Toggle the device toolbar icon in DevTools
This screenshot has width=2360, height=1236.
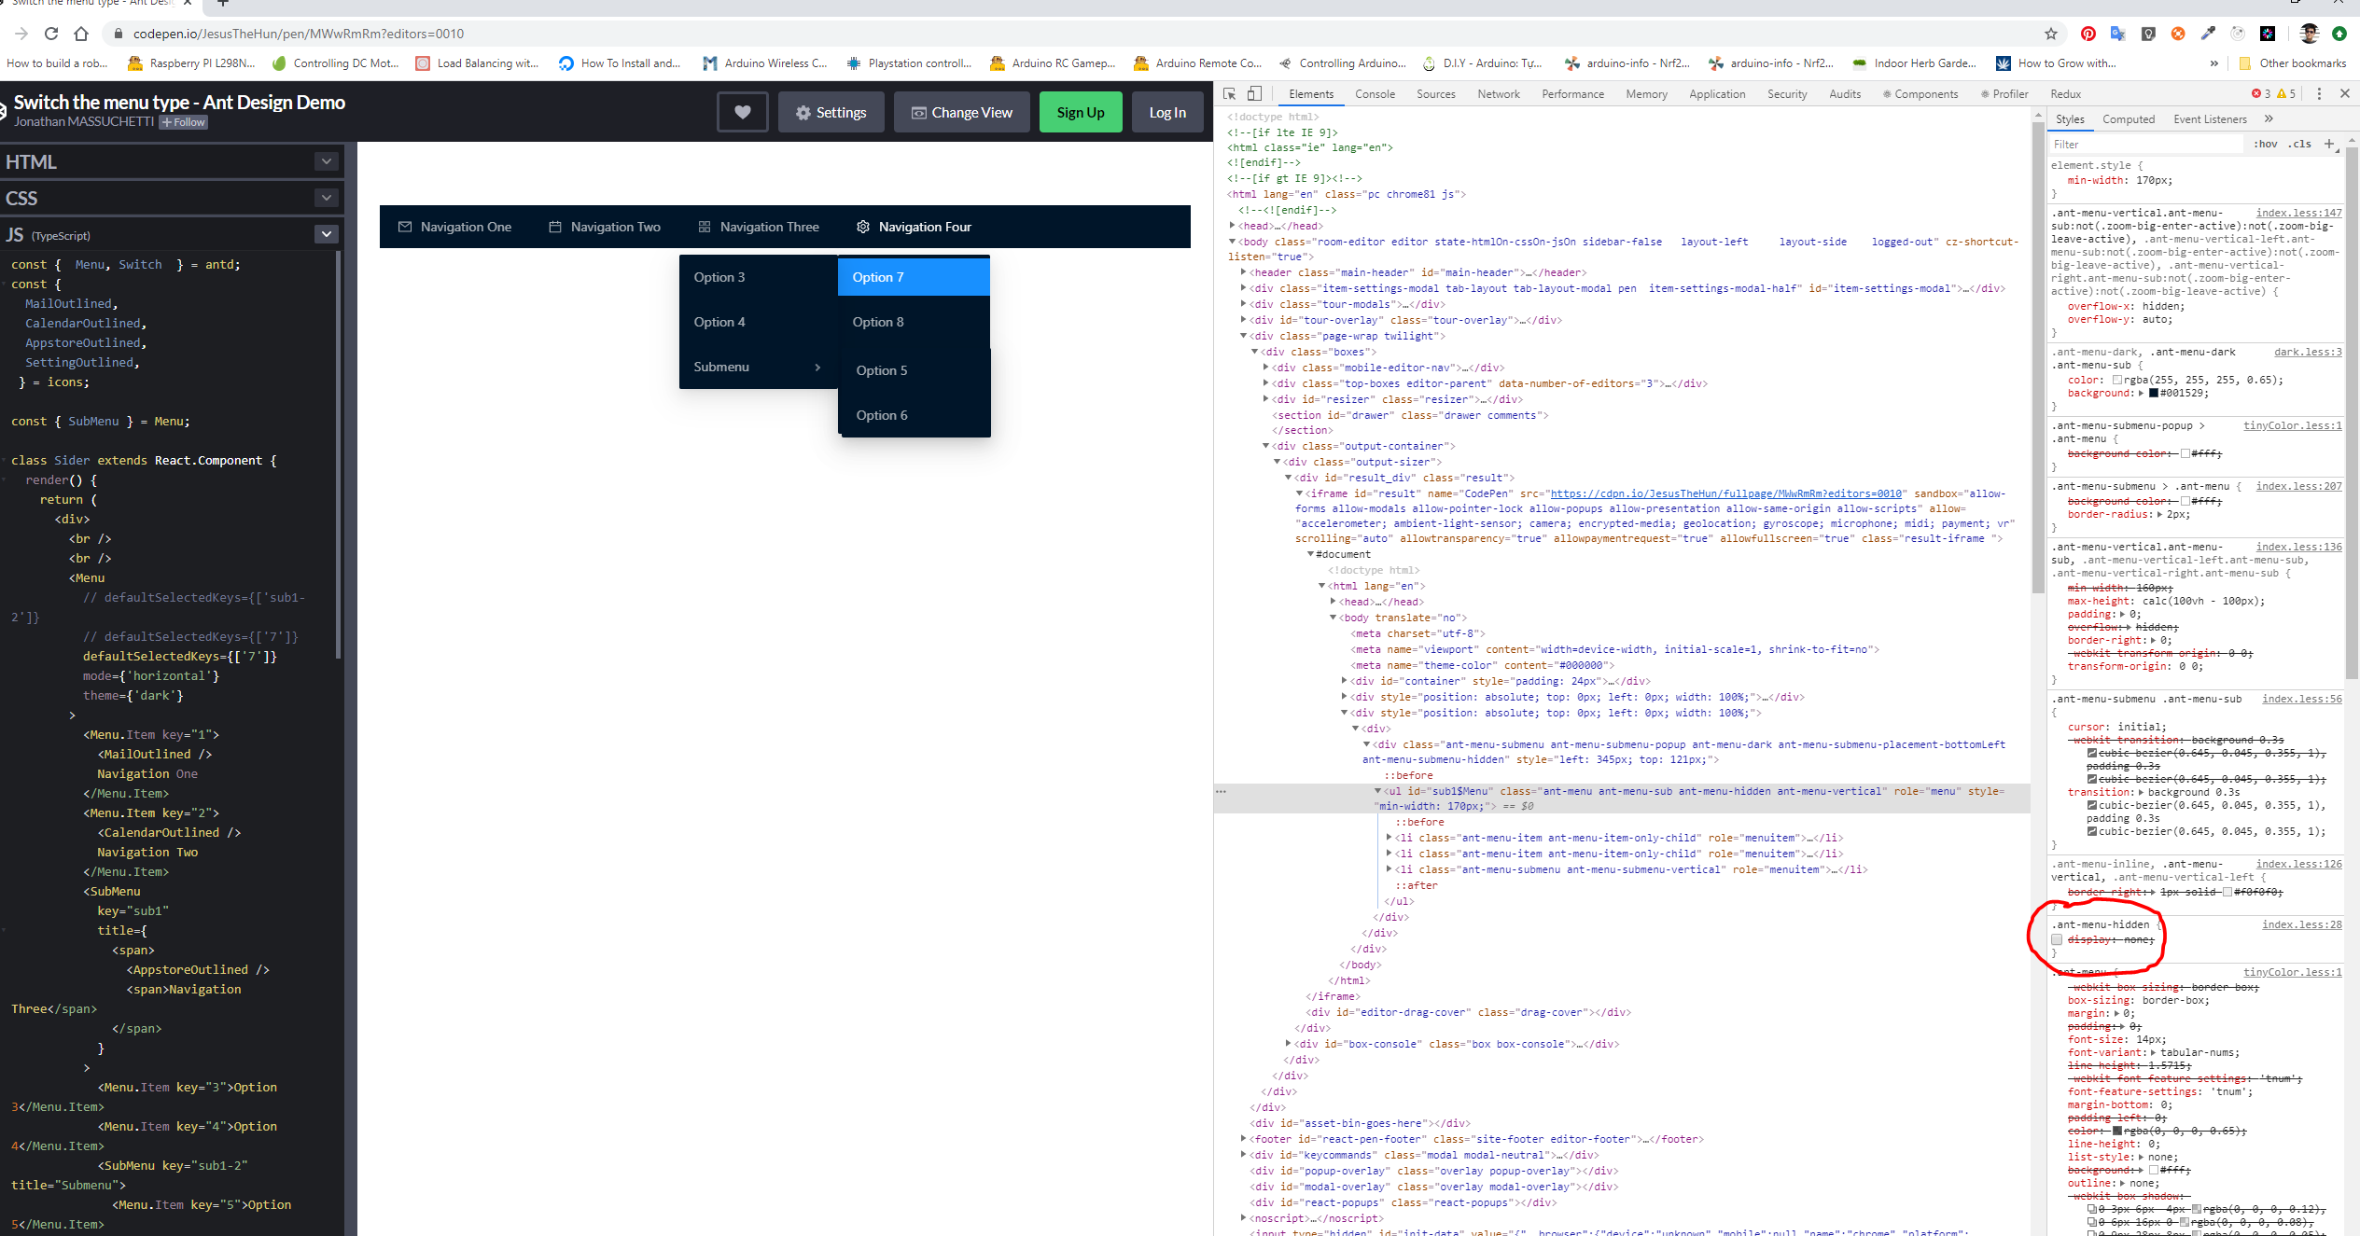[x=1254, y=94]
